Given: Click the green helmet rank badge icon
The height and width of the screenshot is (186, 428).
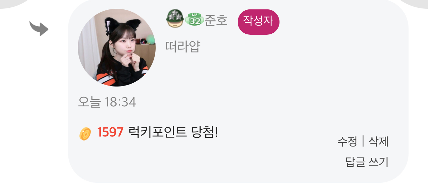Looking at the screenshot, I should pyautogui.click(x=175, y=19).
